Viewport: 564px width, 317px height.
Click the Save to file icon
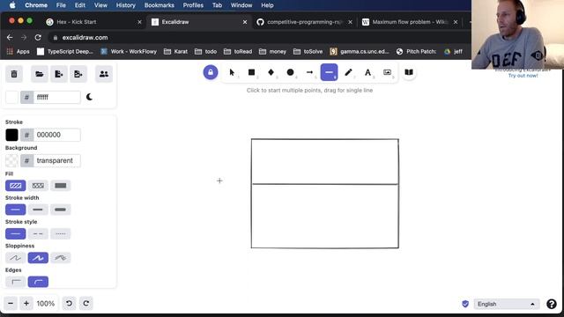pyautogui.click(x=59, y=74)
